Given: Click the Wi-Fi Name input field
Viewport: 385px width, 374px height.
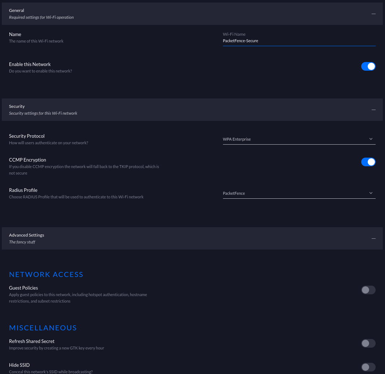Looking at the screenshot, I should pyautogui.click(x=299, y=40).
